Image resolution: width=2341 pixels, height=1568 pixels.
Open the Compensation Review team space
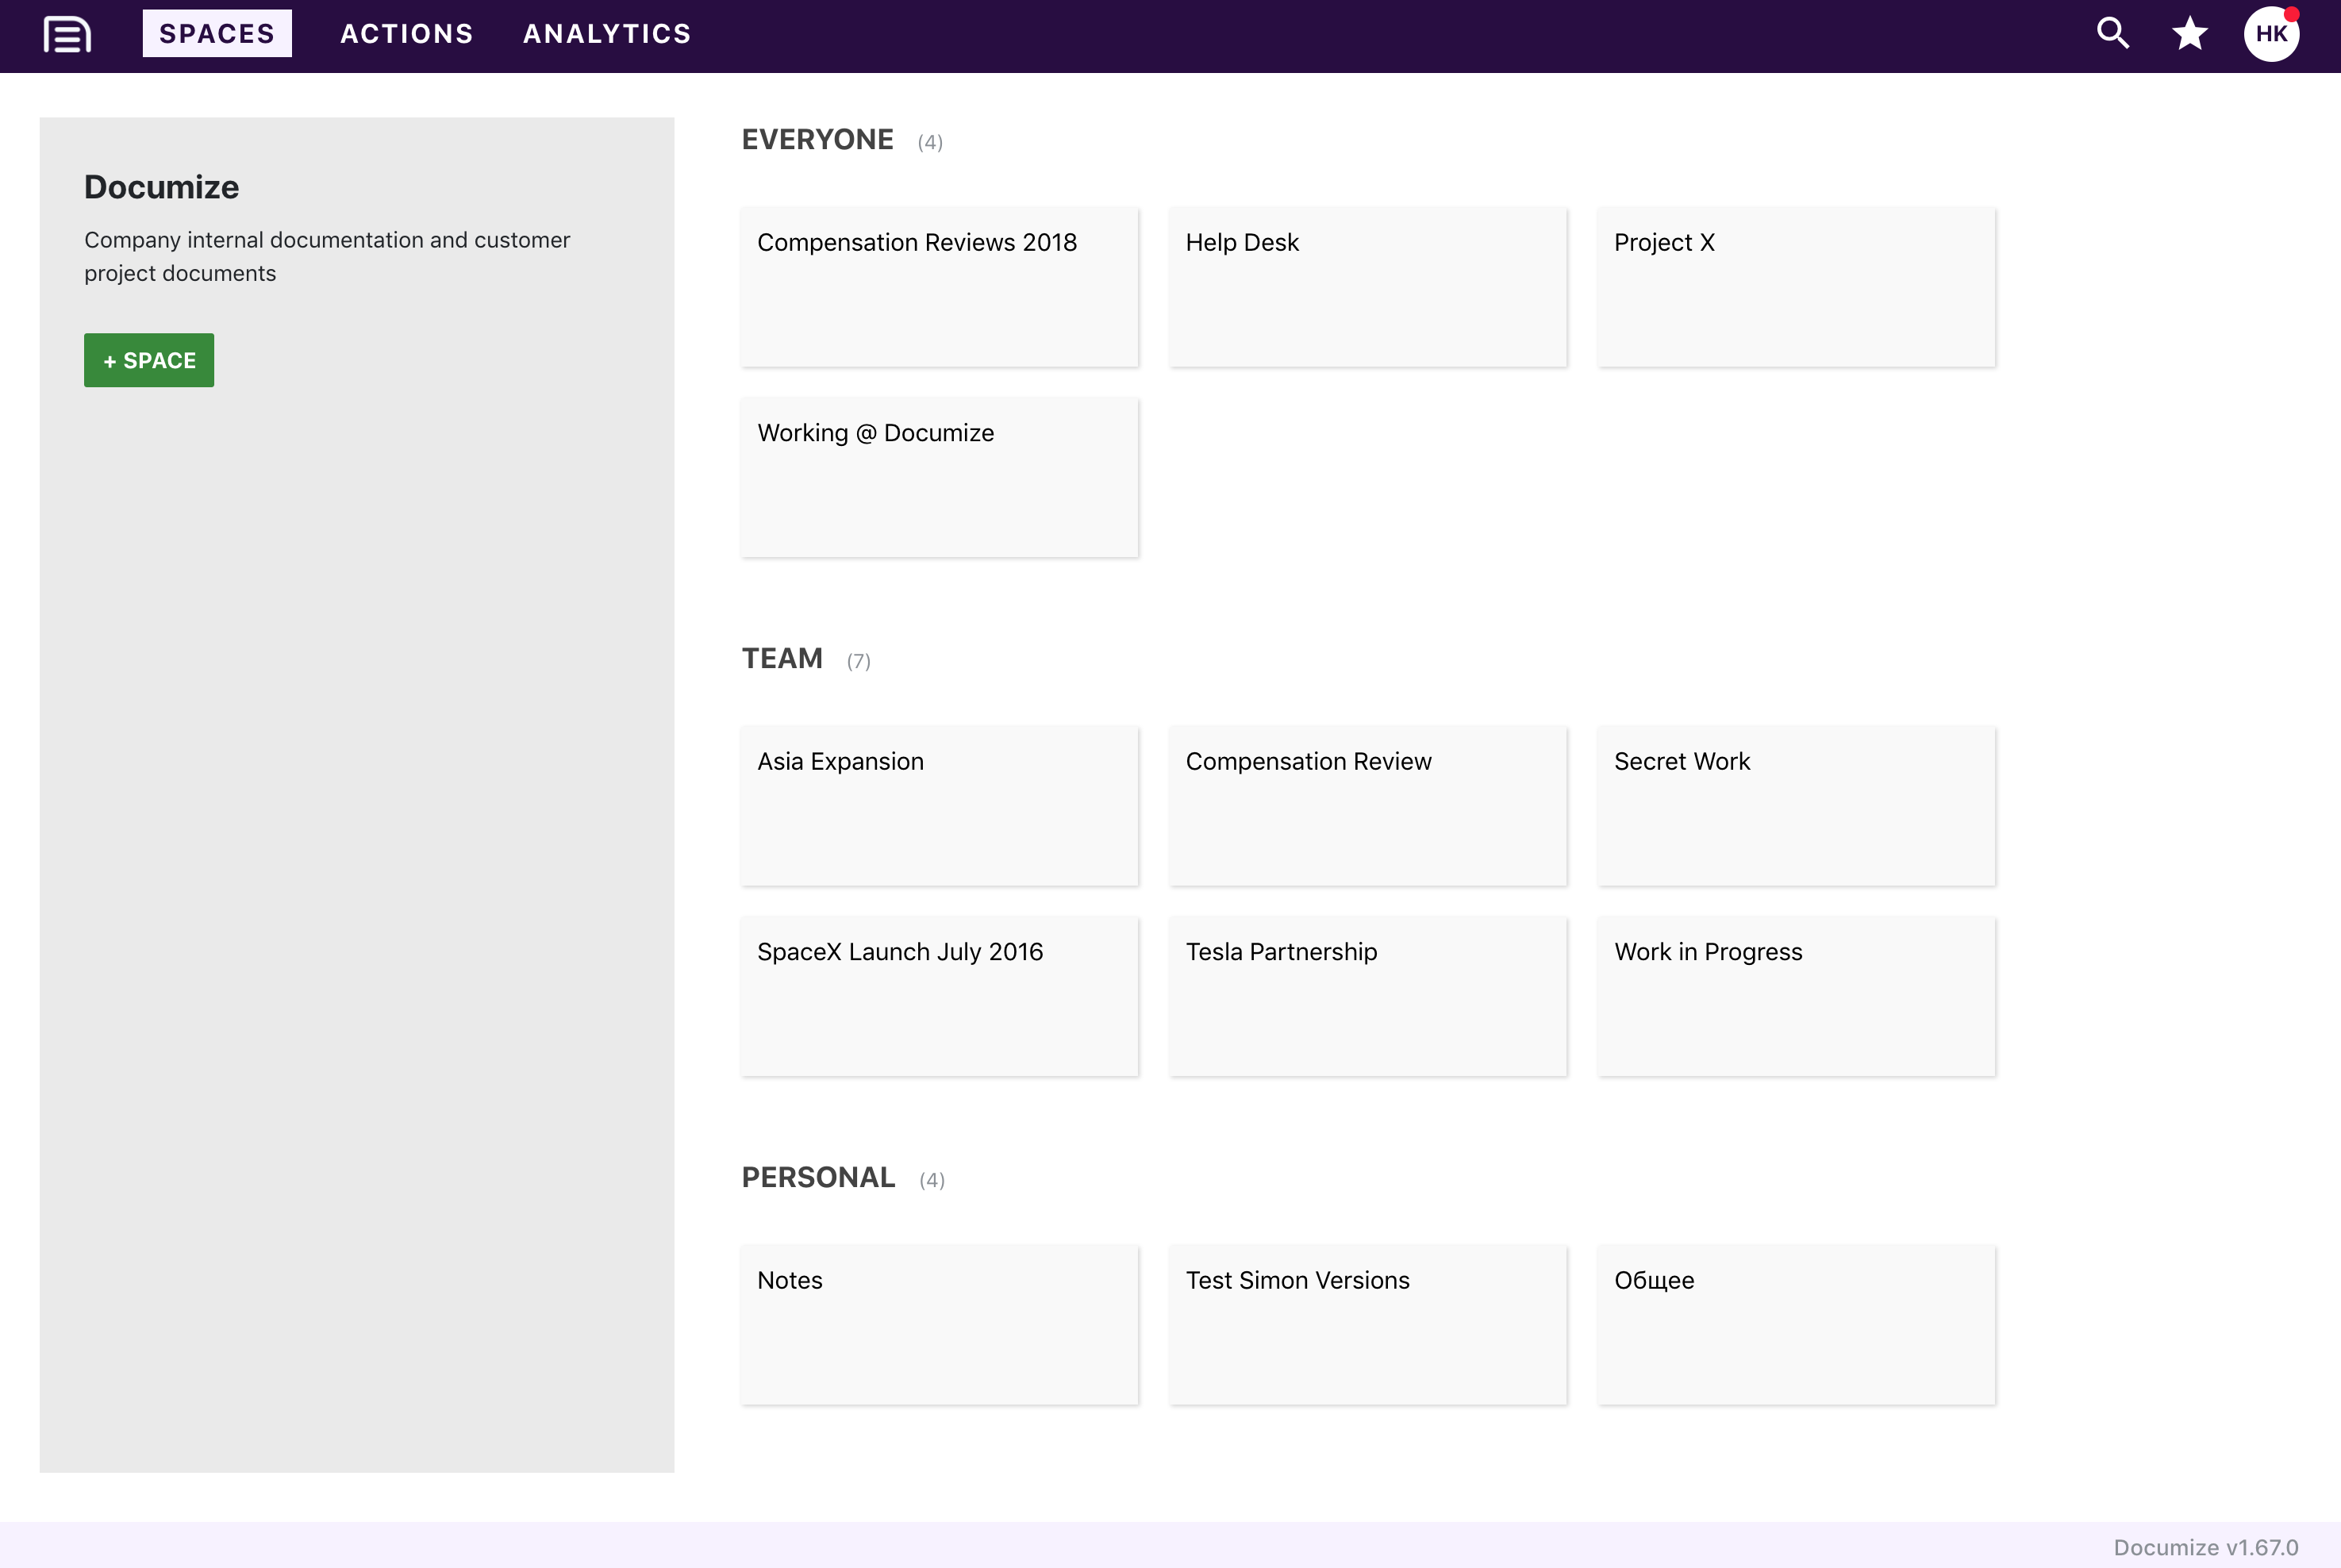(1368, 806)
